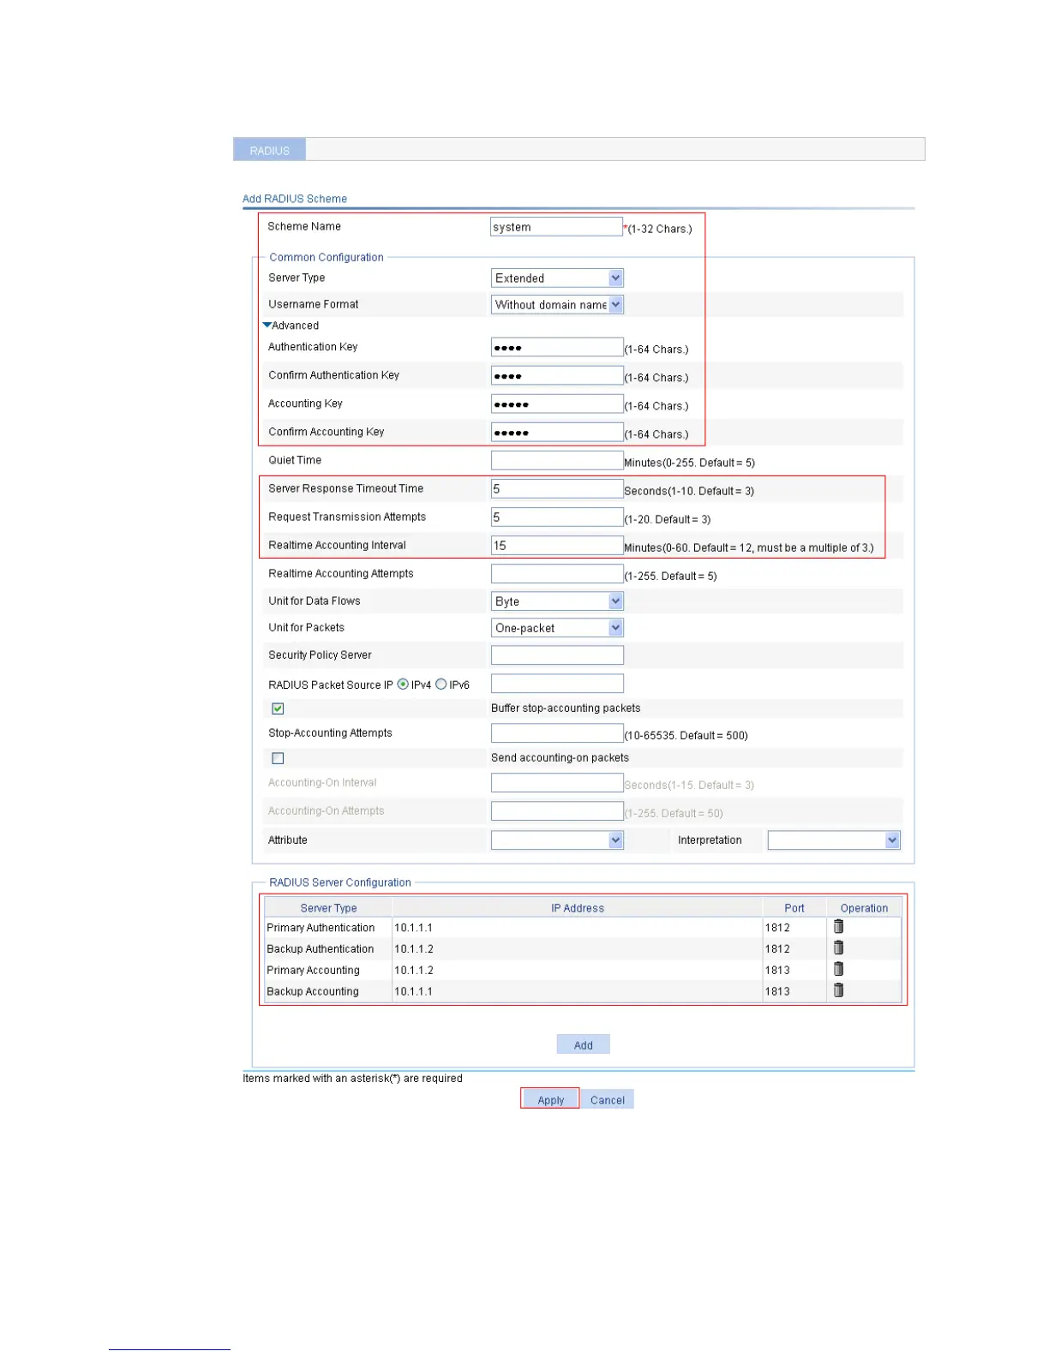This screenshot has height=1357, width=1049.
Task: Focus the Request Transmission Attempts field
Action: pyautogui.click(x=557, y=517)
